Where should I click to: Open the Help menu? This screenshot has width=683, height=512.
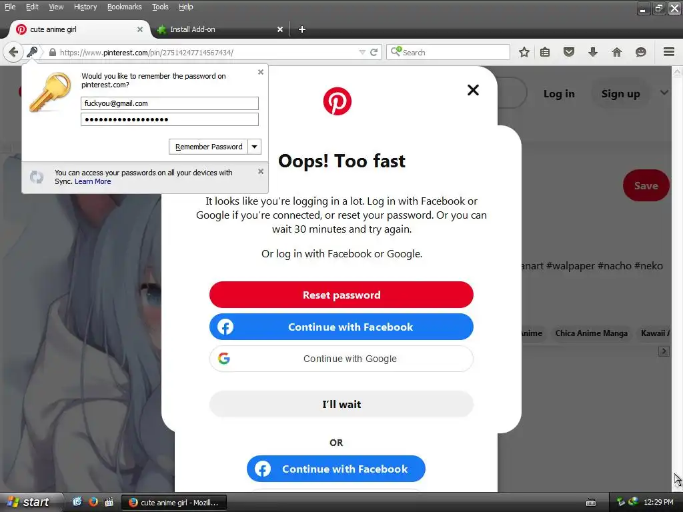click(186, 7)
